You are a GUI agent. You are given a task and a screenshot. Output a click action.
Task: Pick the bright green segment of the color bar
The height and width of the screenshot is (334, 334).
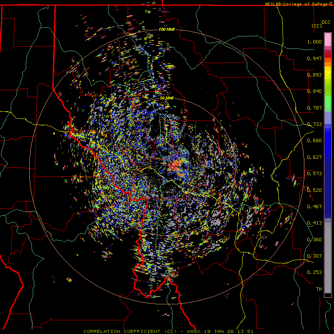coord(328,101)
